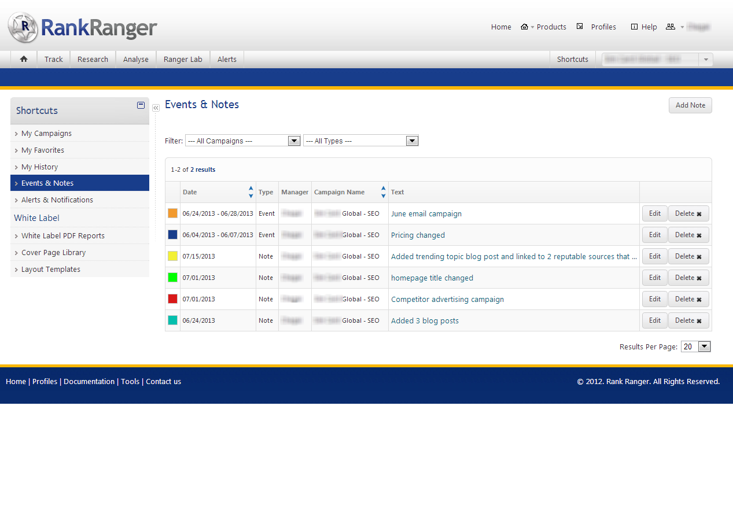Click the Add Note button
The width and height of the screenshot is (733, 520).
(x=690, y=105)
